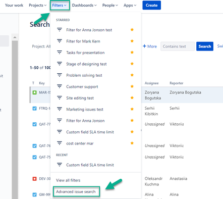
Task: Unstar the Marketing issues test filter
Action: pyautogui.click(x=132, y=109)
